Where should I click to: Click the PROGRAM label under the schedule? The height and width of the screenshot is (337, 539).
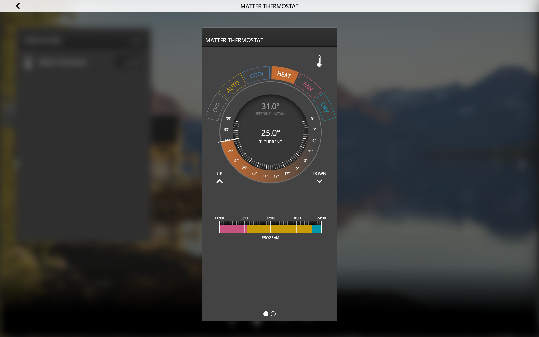pyautogui.click(x=270, y=237)
